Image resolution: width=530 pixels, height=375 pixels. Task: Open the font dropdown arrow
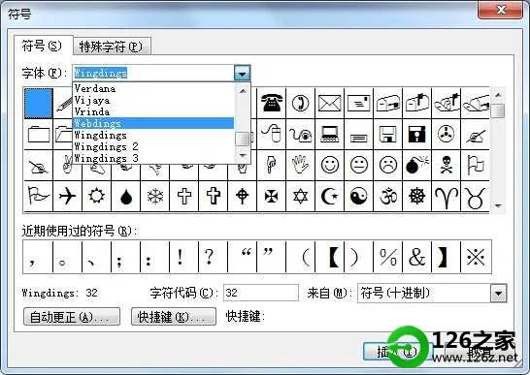pyautogui.click(x=242, y=73)
